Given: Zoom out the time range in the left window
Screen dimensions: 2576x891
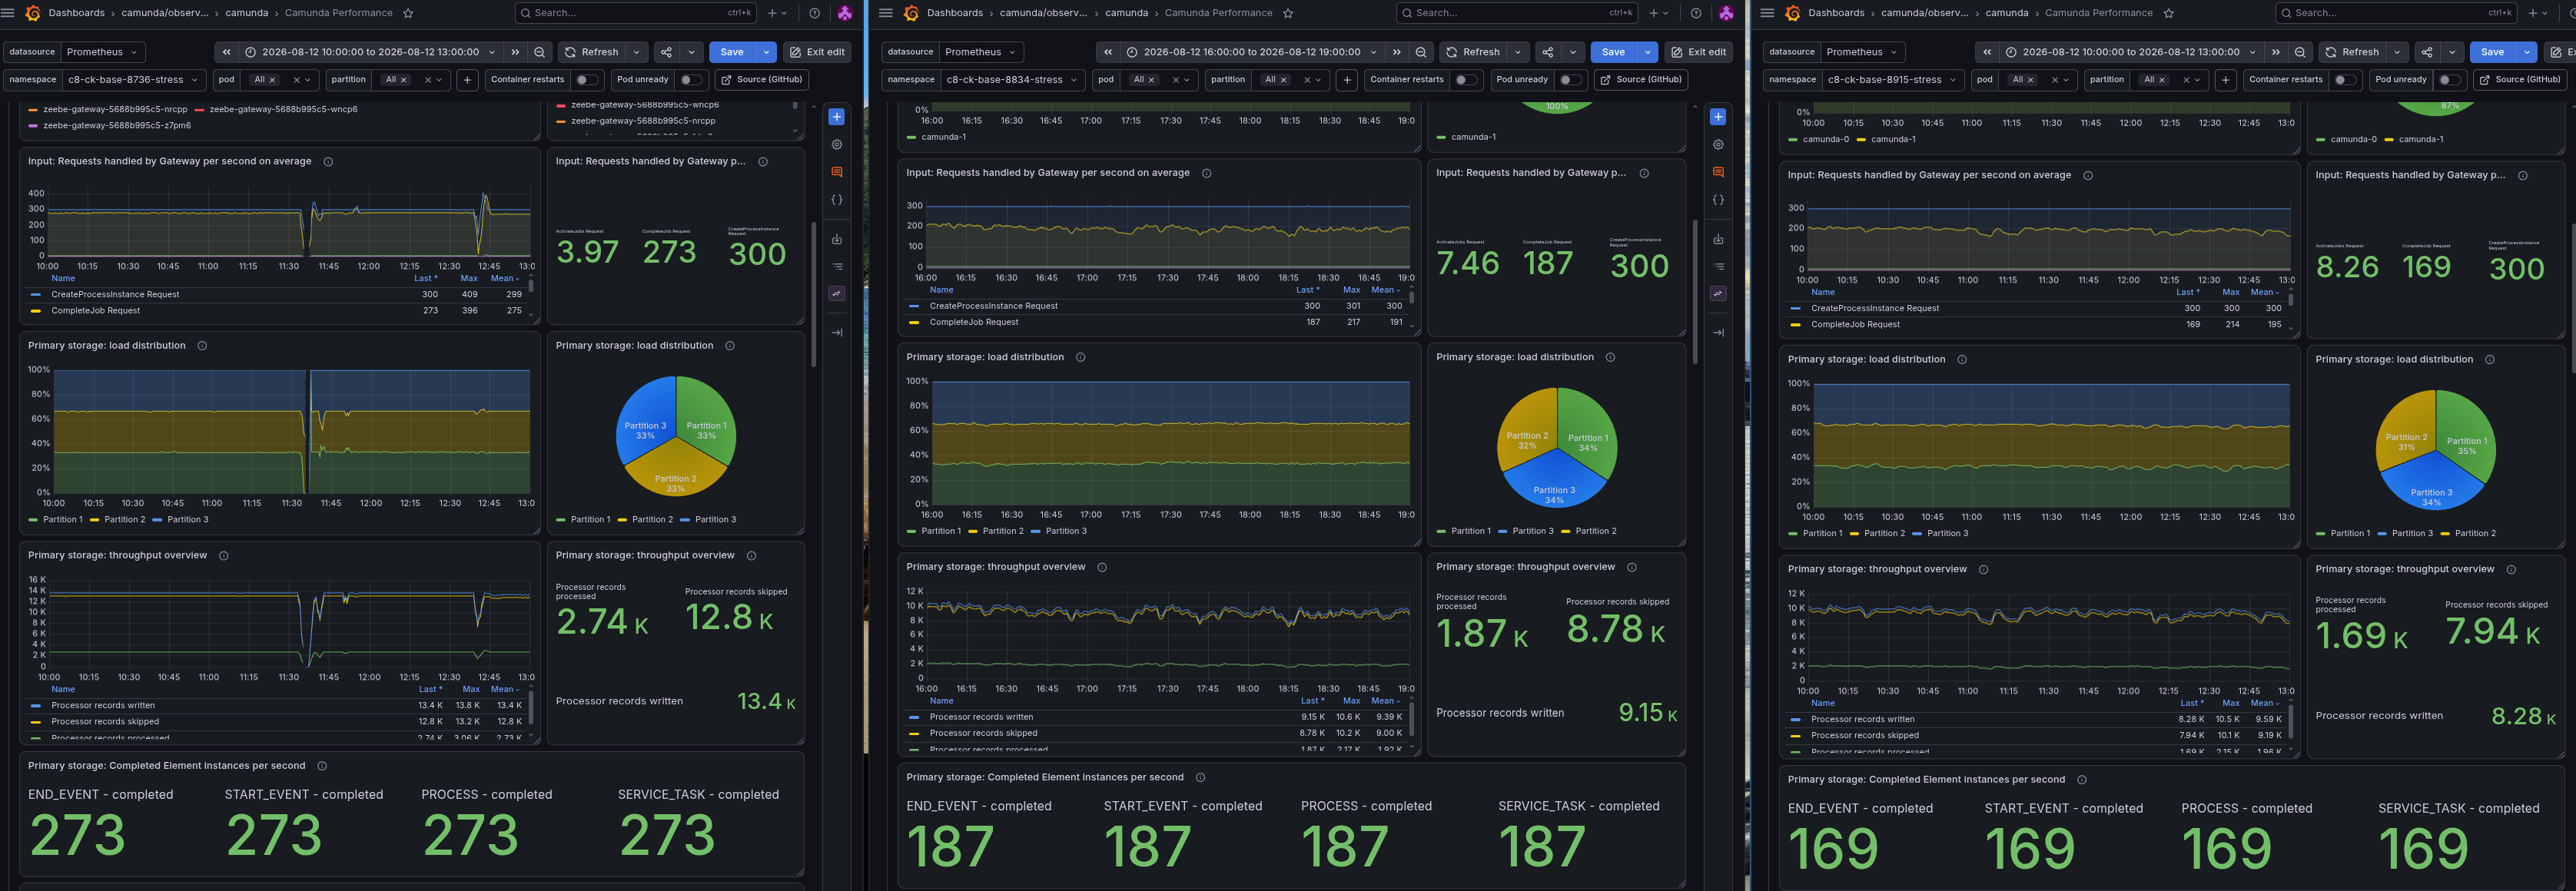Looking at the screenshot, I should (x=540, y=52).
